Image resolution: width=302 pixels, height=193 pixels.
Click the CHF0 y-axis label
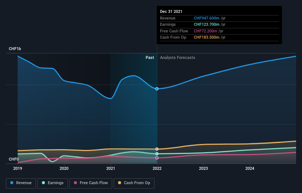click(14, 159)
